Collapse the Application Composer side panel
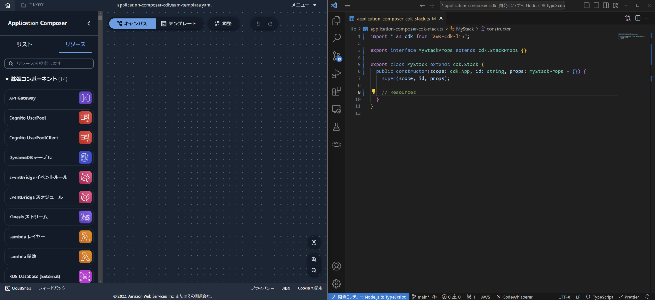The width and height of the screenshot is (655, 300). click(x=89, y=23)
